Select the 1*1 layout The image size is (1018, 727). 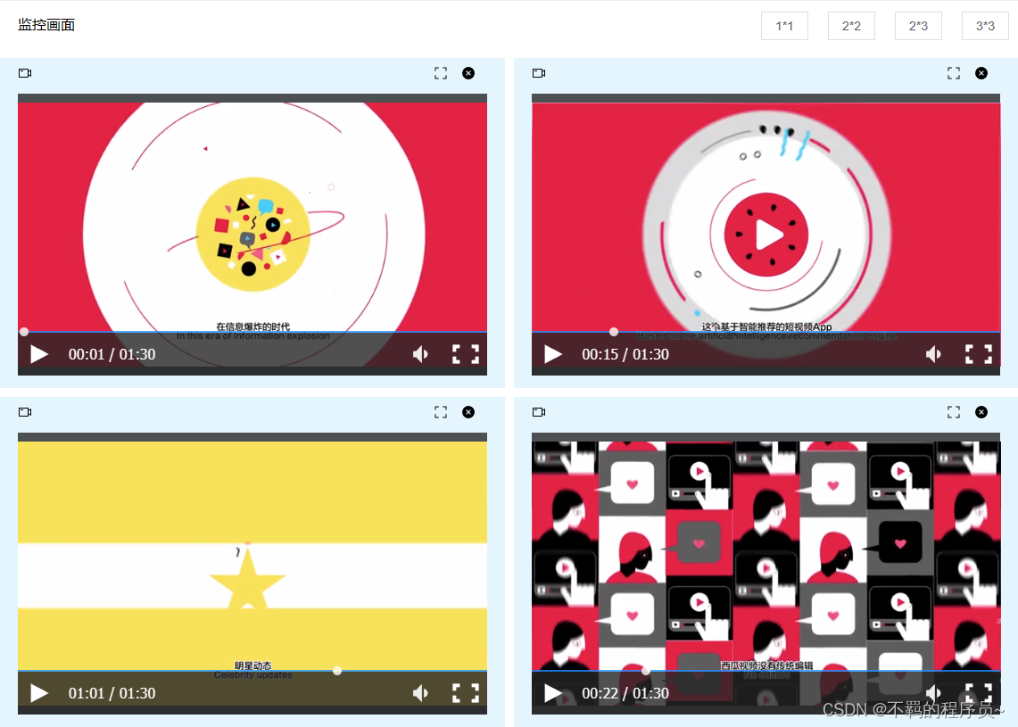783,26
